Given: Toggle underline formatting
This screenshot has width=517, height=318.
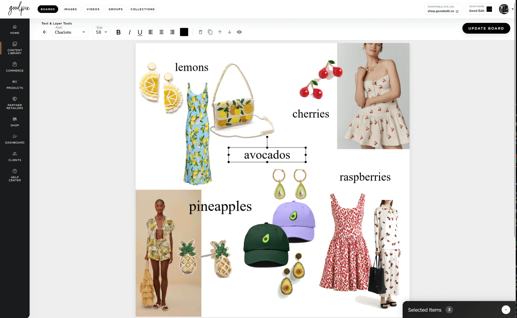Looking at the screenshot, I should pos(140,32).
